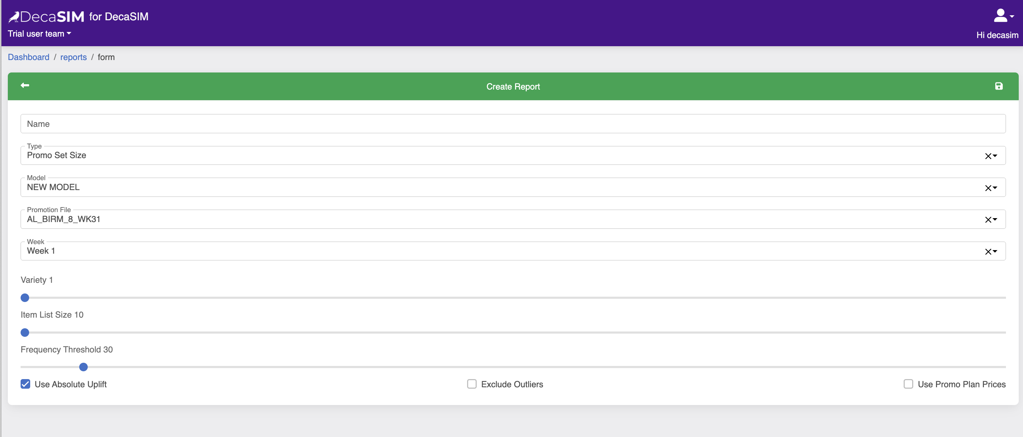Clear the Promotion File with its X icon

click(987, 220)
